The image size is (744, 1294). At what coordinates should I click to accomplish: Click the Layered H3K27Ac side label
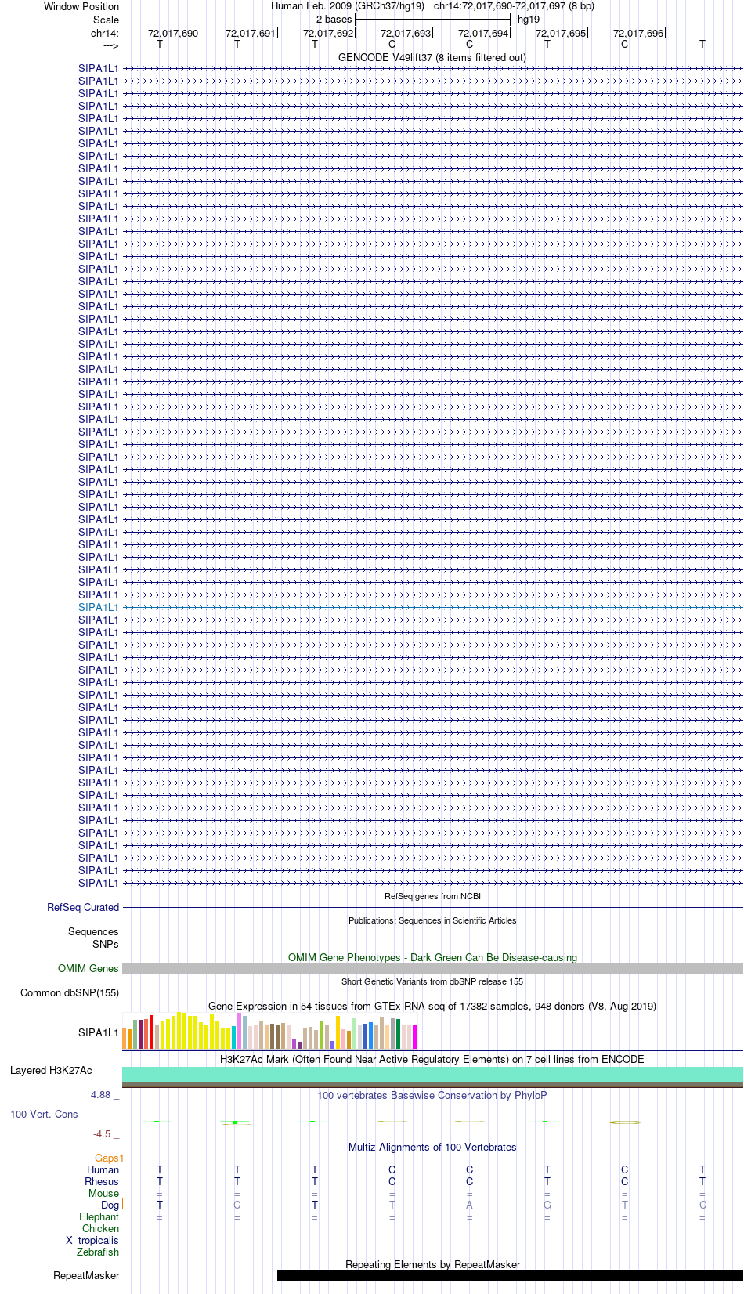51,1070
